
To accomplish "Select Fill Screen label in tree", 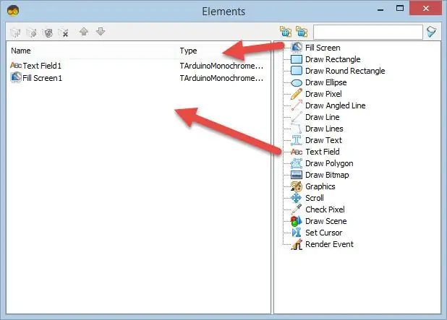I will click(323, 48).
